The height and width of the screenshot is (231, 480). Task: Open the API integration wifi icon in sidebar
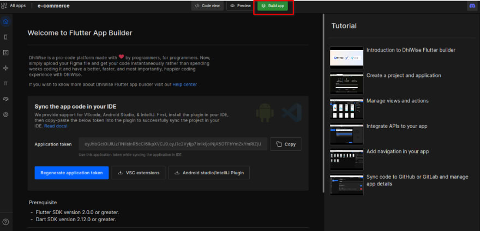pos(5,99)
